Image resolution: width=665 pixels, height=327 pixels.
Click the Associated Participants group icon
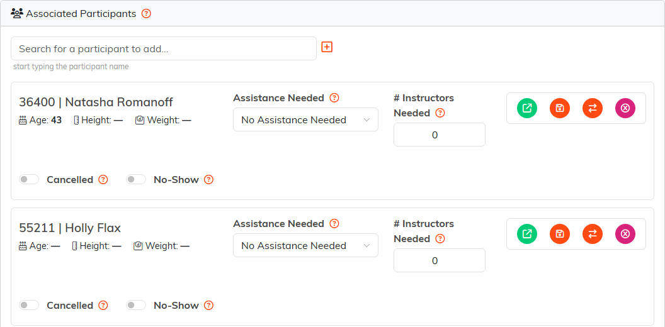pos(17,14)
